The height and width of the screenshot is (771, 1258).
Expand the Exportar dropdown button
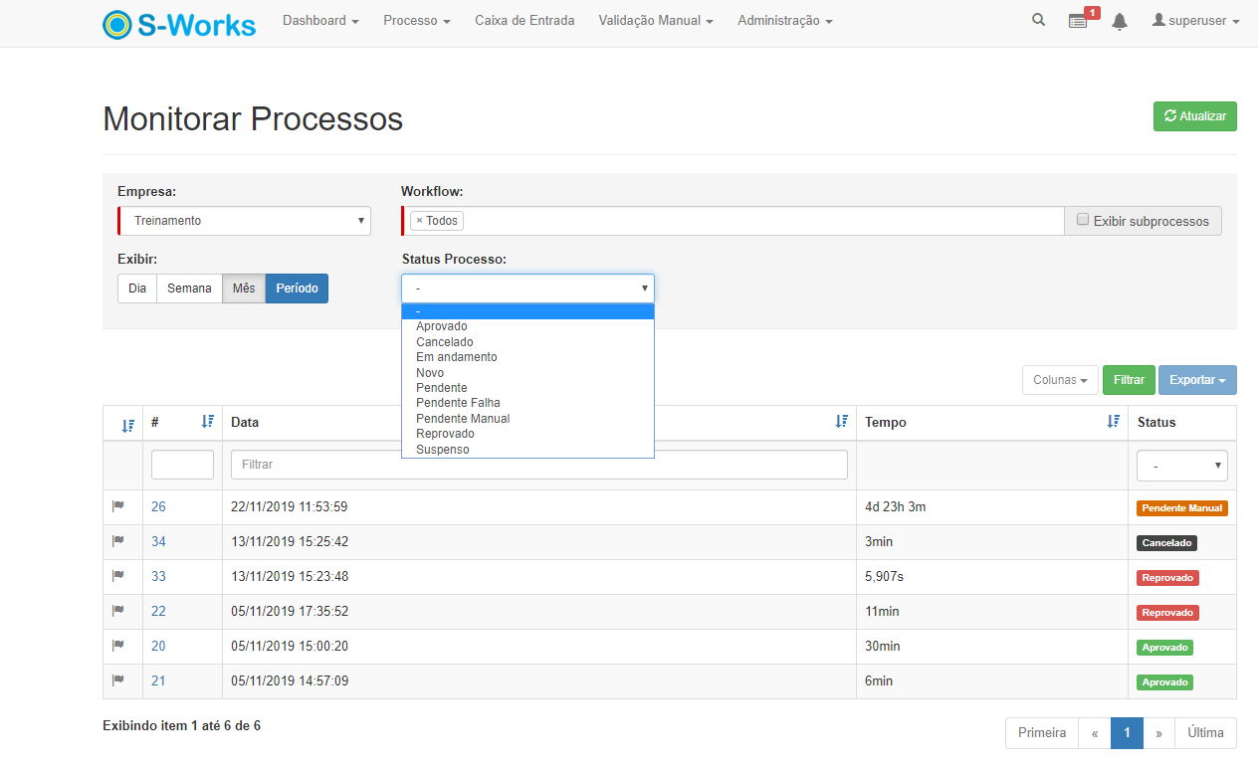click(x=1196, y=380)
